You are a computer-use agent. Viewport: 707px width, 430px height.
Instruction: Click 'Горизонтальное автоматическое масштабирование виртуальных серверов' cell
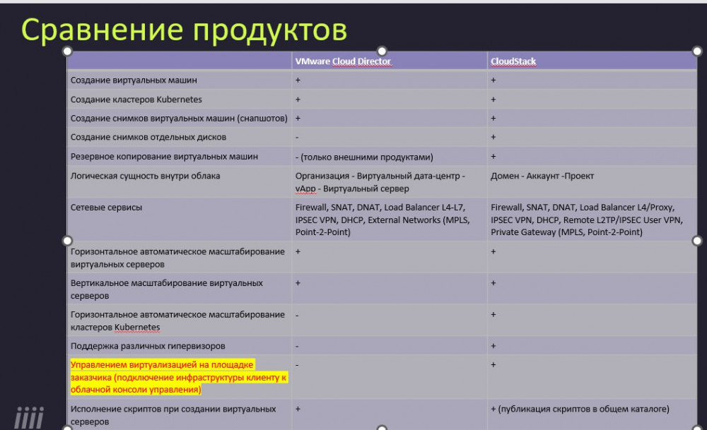click(x=179, y=258)
